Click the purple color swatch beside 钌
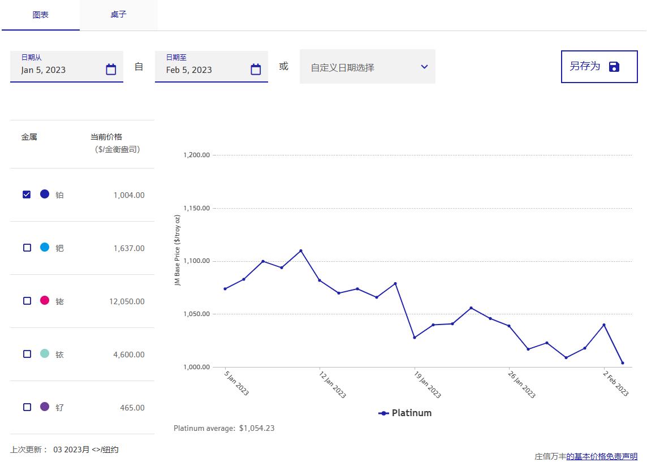This screenshot has width=647, height=471. [x=44, y=407]
